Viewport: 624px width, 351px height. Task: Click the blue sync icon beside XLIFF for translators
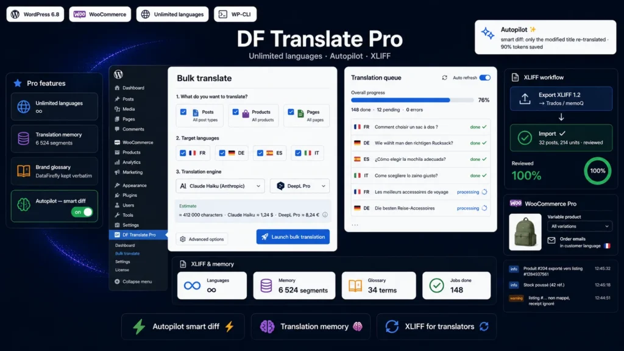[x=392, y=327]
